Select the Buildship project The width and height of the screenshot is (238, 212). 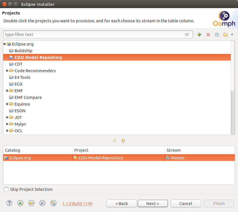tap(24, 51)
